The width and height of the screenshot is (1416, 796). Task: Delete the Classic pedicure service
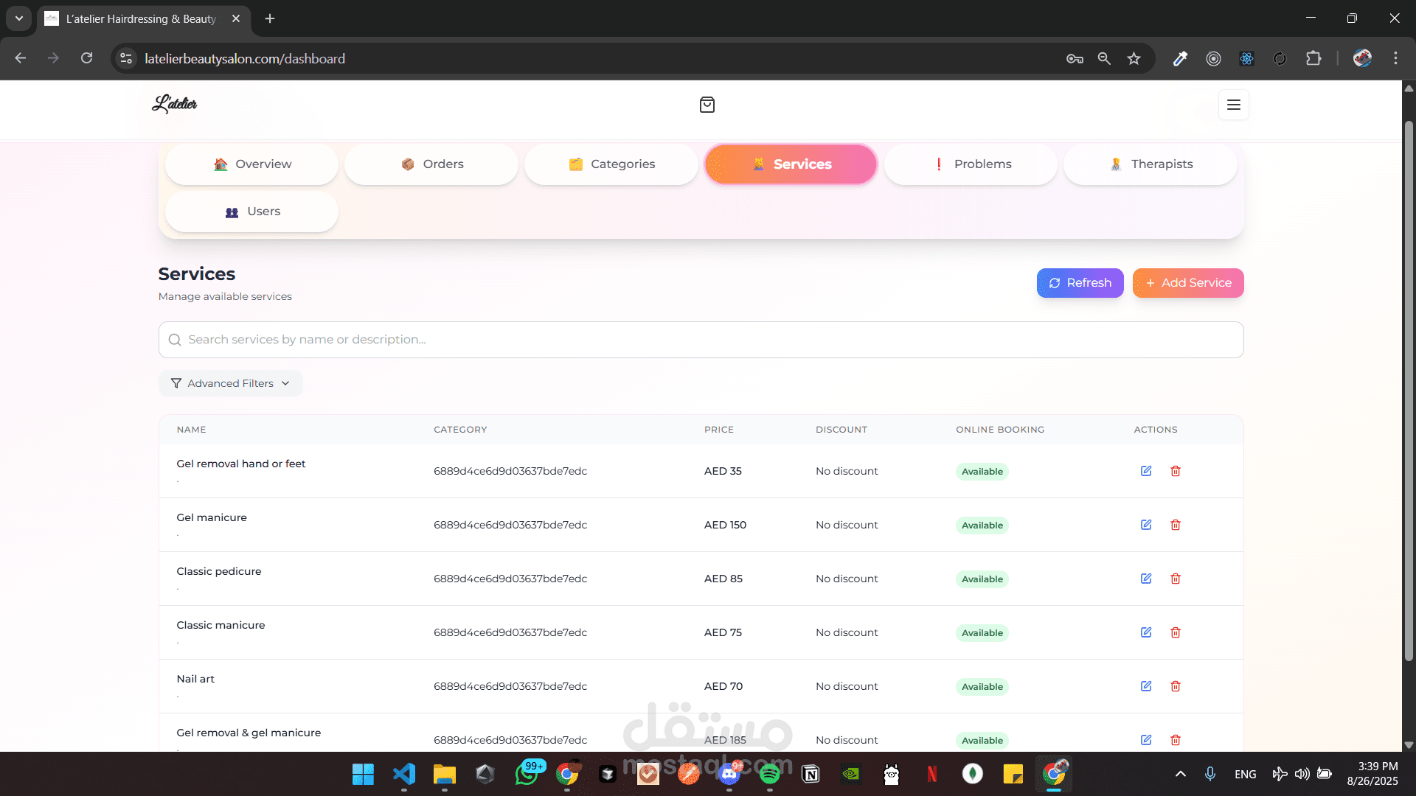pyautogui.click(x=1176, y=579)
